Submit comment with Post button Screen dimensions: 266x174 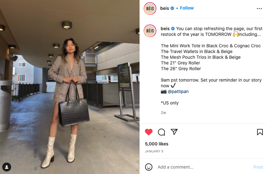258,167
